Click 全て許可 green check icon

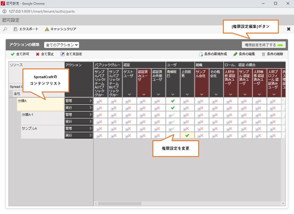coord(13,54)
